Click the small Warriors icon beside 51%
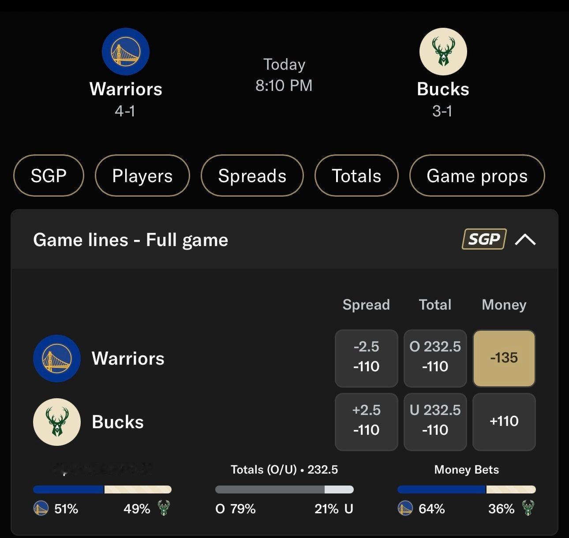 [41, 508]
